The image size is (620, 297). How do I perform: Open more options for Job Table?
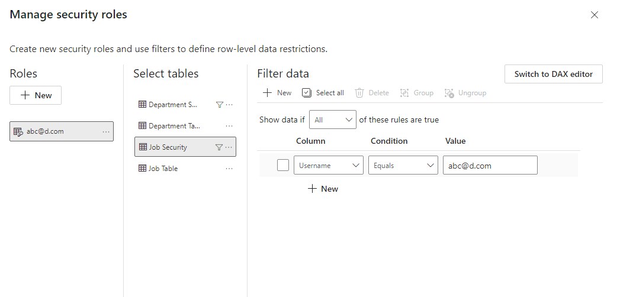229,168
